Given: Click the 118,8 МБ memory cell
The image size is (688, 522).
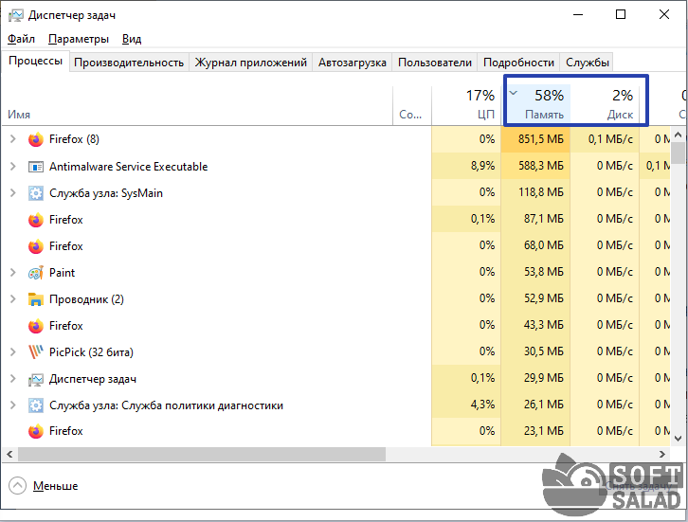Looking at the screenshot, I should click(535, 192).
